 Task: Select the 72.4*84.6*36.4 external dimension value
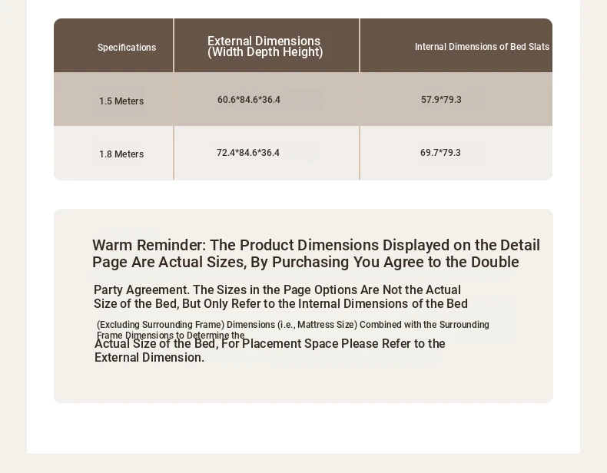click(x=247, y=153)
